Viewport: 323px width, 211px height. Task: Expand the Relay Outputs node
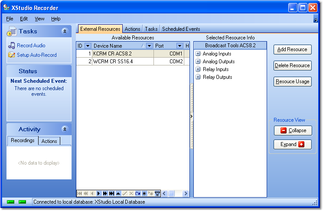pos(198,77)
